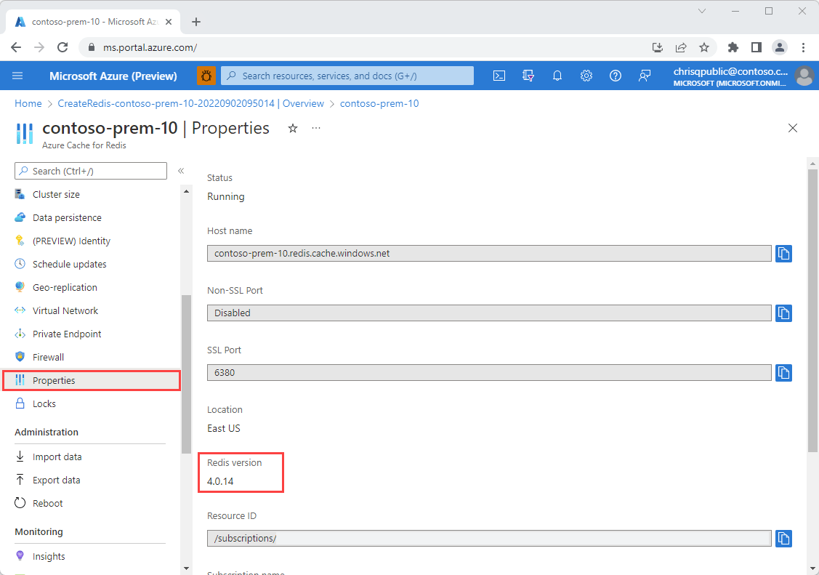Select (PREVIEW) Identity in the sidebar

[x=70, y=241]
